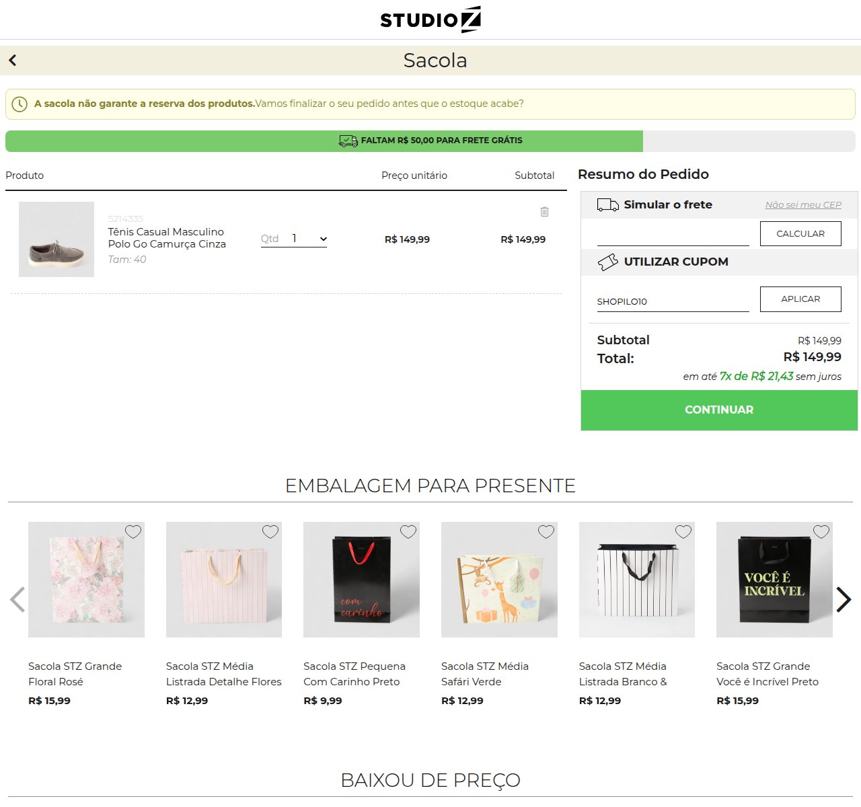Open Sacola STZ Média Listrada Branco & title
Viewport: 861px width, 807px height.
623,674
